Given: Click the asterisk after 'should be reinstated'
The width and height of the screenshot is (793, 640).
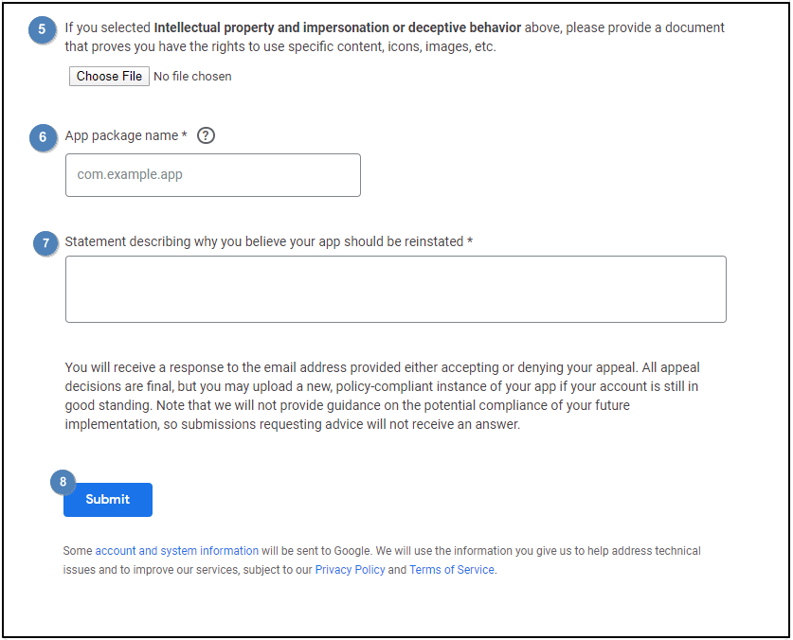Looking at the screenshot, I should click(x=470, y=240).
